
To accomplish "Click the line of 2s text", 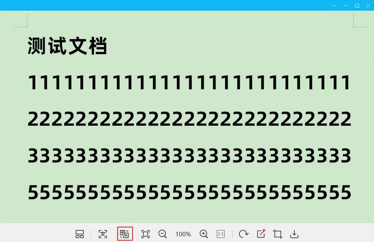I will (x=190, y=119).
